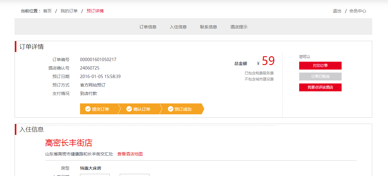
Task: Click the 打印订单 button
Action: (320, 66)
